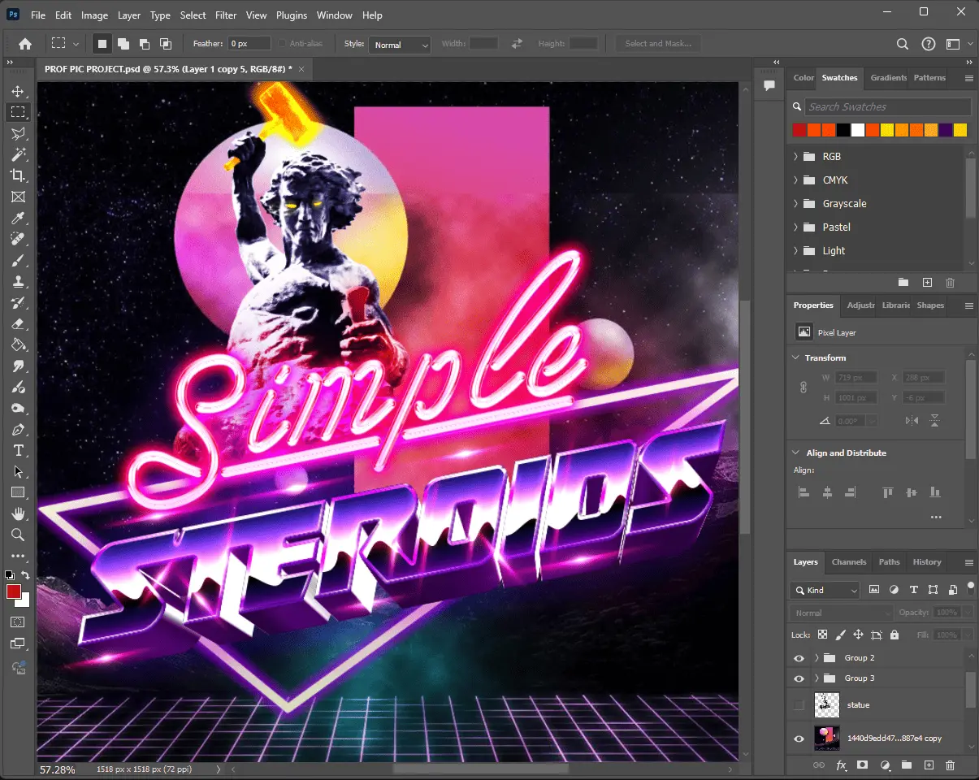Open the Kind filter dropdown in Layers

tap(825, 590)
